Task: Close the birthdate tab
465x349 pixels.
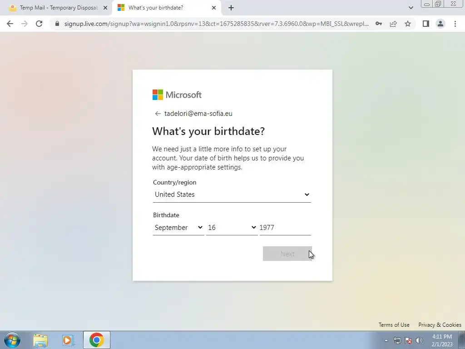Action: click(214, 8)
